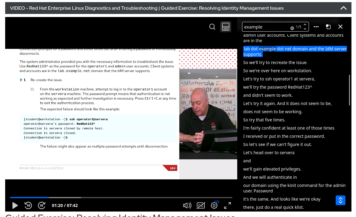Image resolution: width=356 pixels, height=217 pixels.
Task: Jump to 'Let's try it again' transcript line
Action: (x=287, y=103)
